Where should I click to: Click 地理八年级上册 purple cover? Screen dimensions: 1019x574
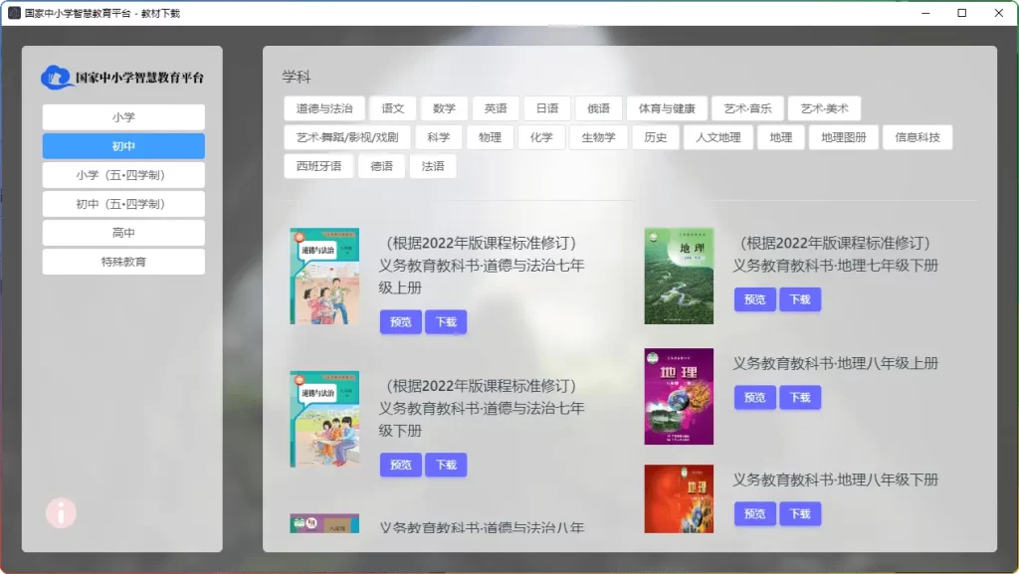(679, 396)
